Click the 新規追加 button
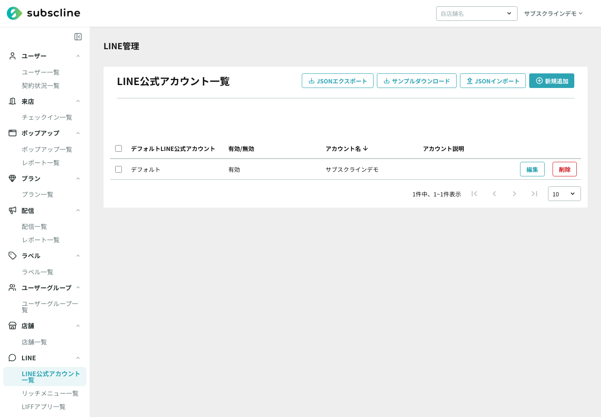 552,81
